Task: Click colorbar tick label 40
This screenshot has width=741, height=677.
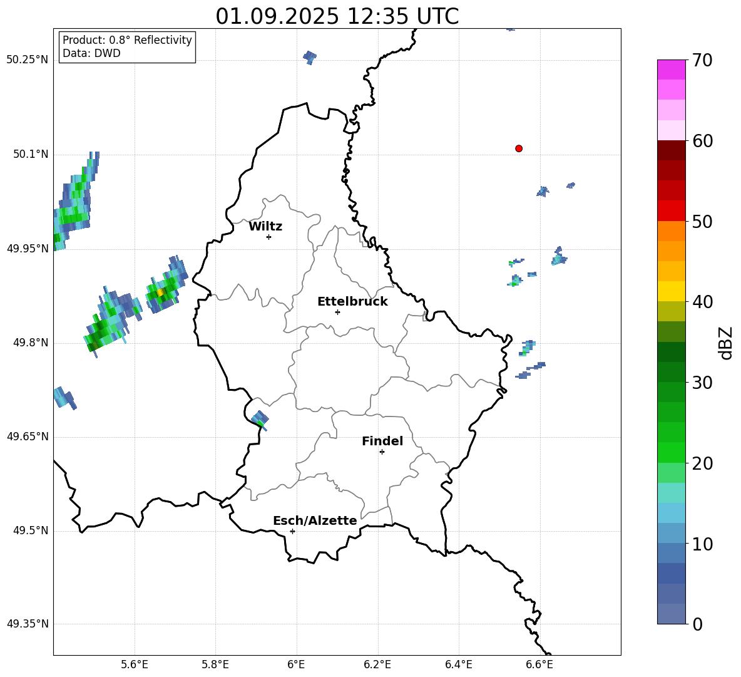Action: [x=702, y=302]
